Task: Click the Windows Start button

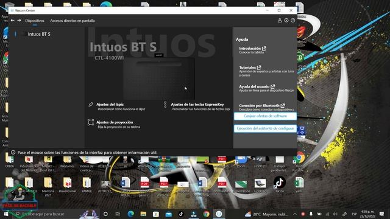Action: pyautogui.click(x=5, y=214)
